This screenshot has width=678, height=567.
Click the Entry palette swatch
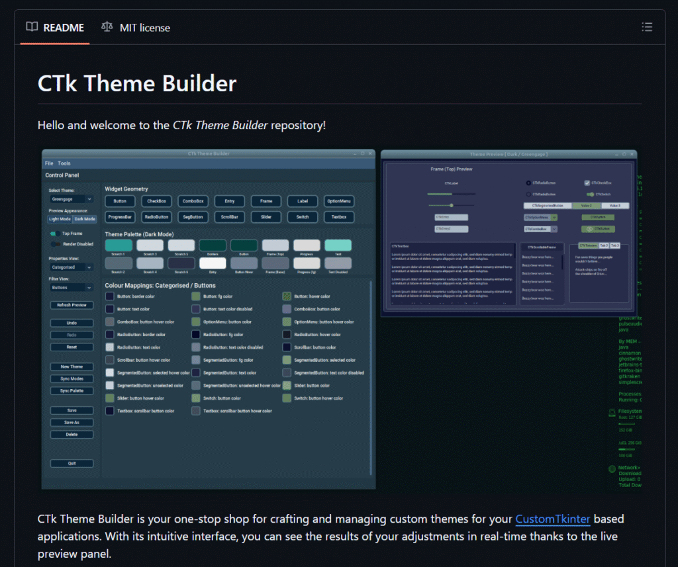pyautogui.click(x=213, y=263)
